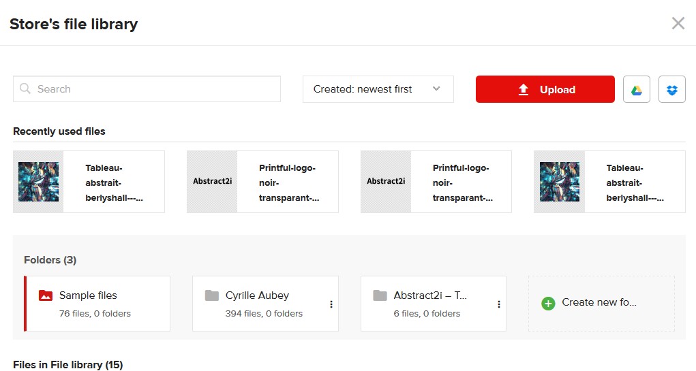Click the grey Cyrille Aubey folder icon

pyautogui.click(x=212, y=295)
